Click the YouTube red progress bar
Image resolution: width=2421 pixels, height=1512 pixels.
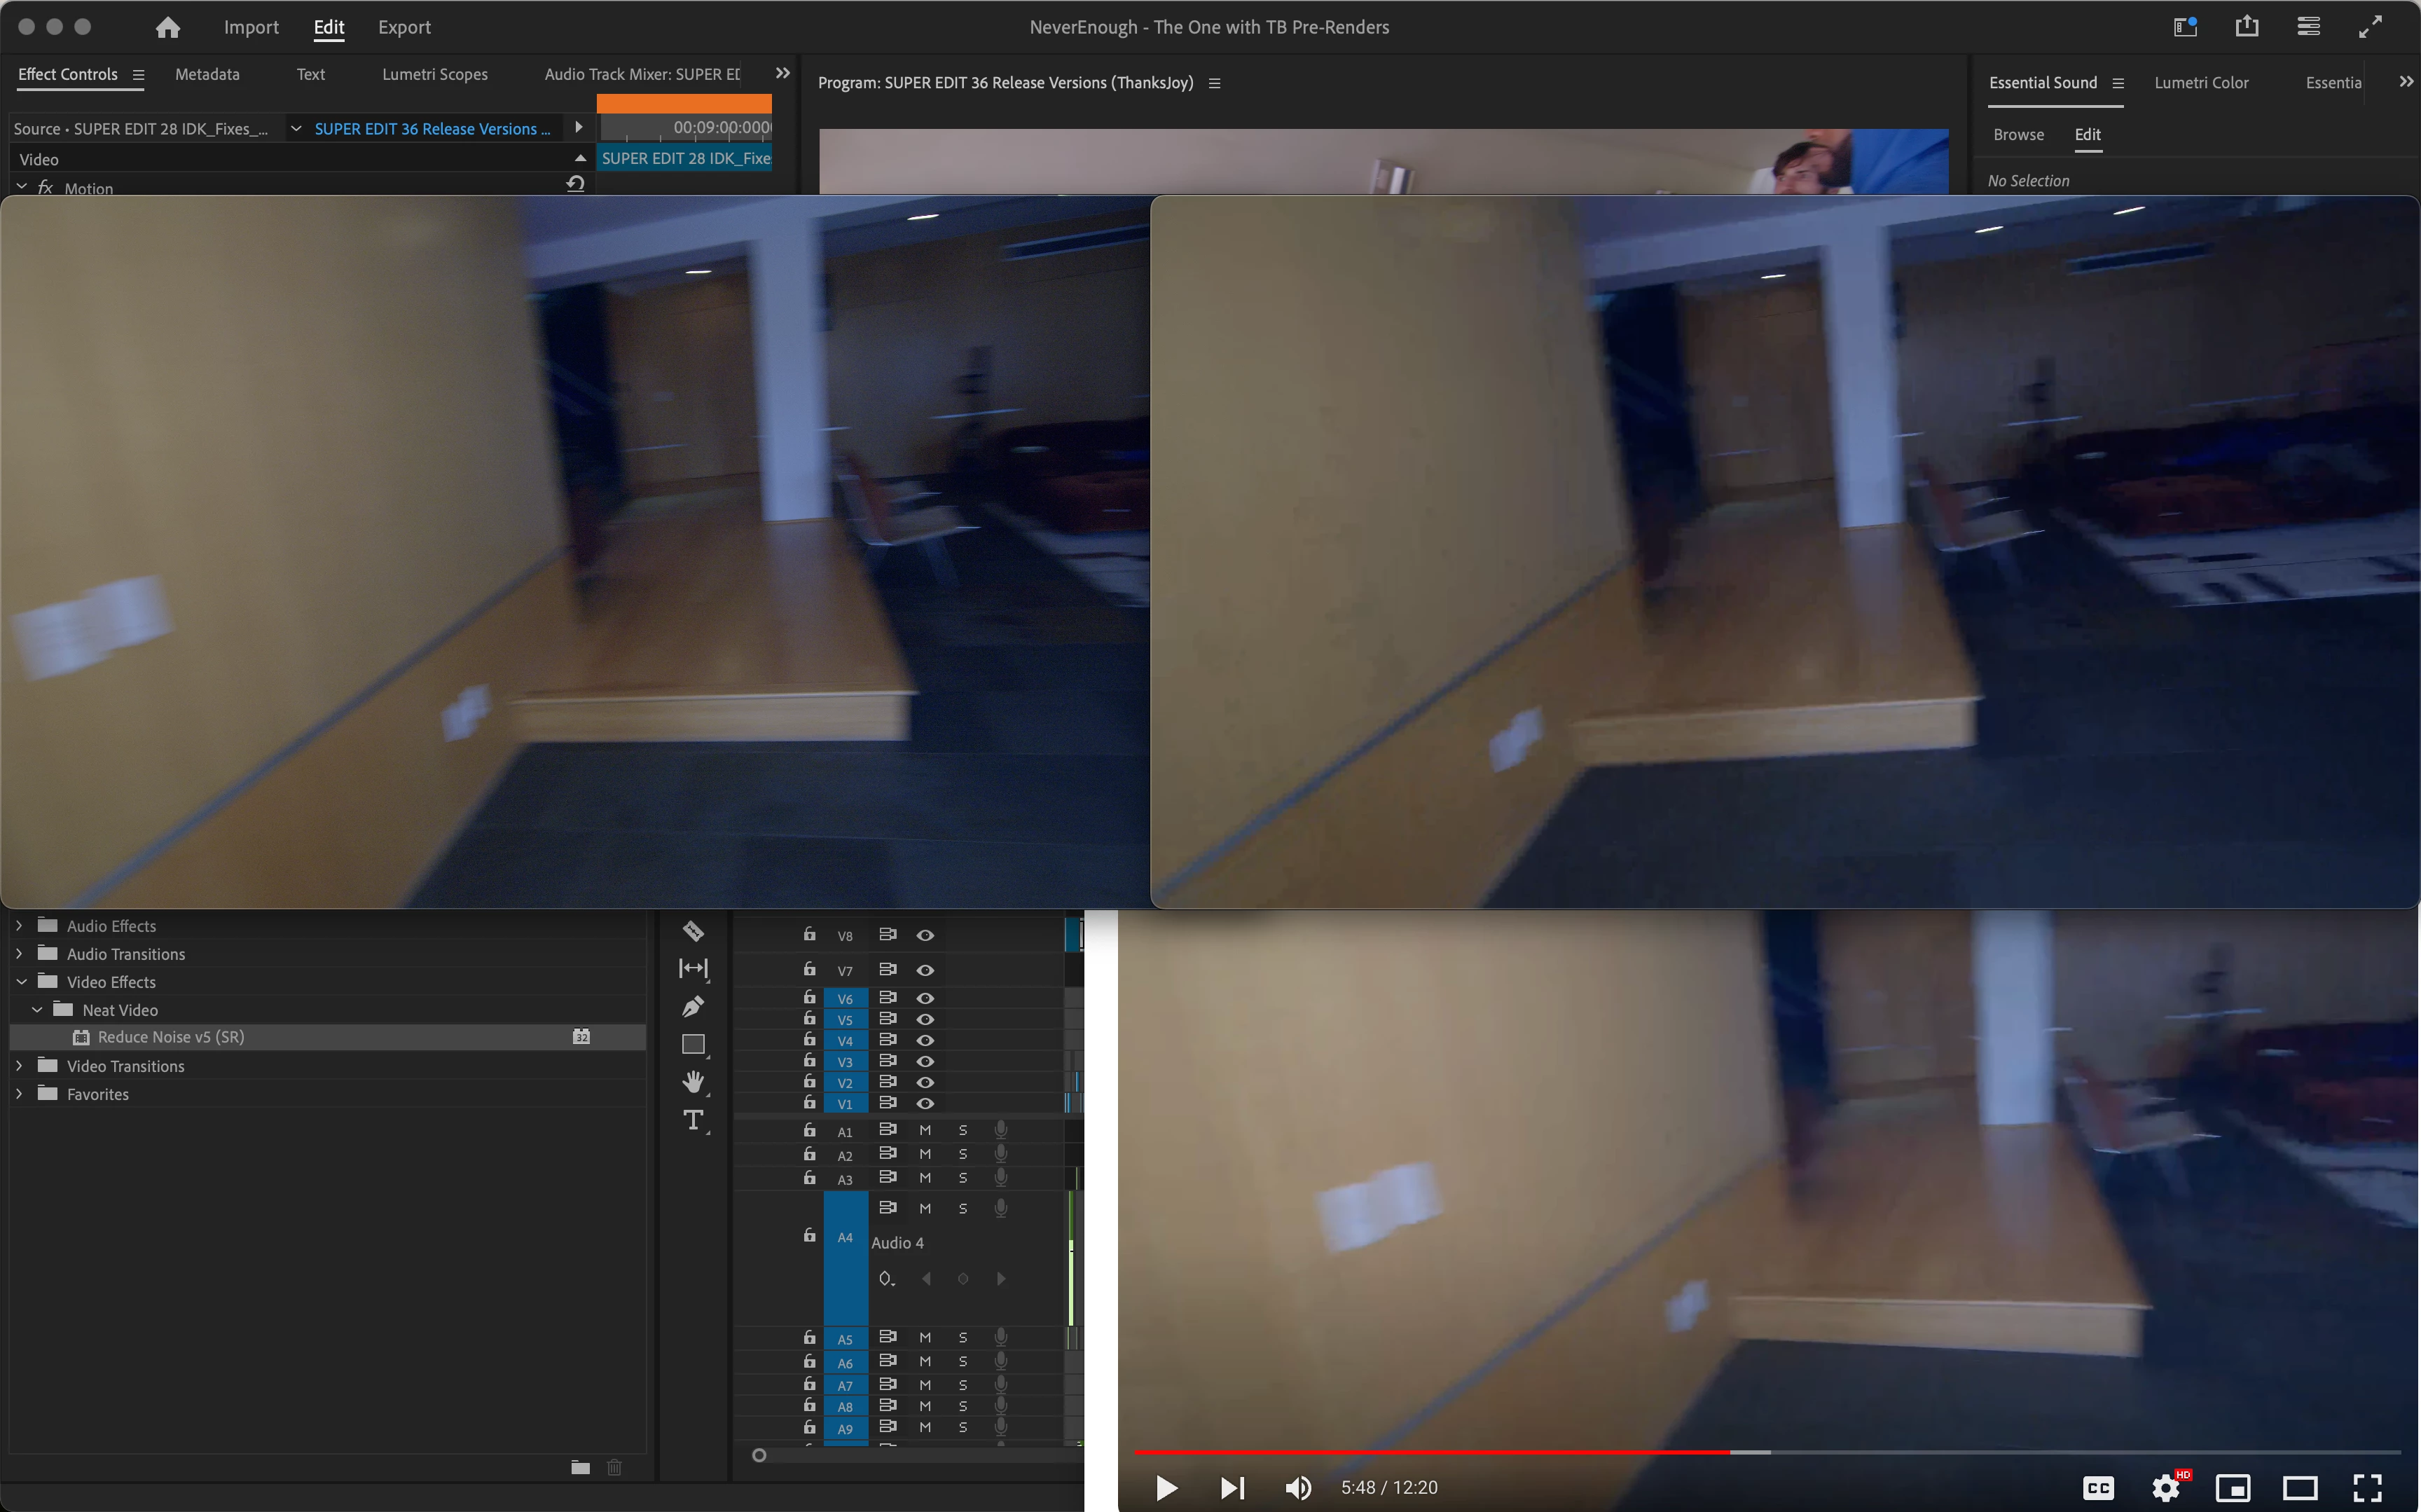click(x=1429, y=1451)
